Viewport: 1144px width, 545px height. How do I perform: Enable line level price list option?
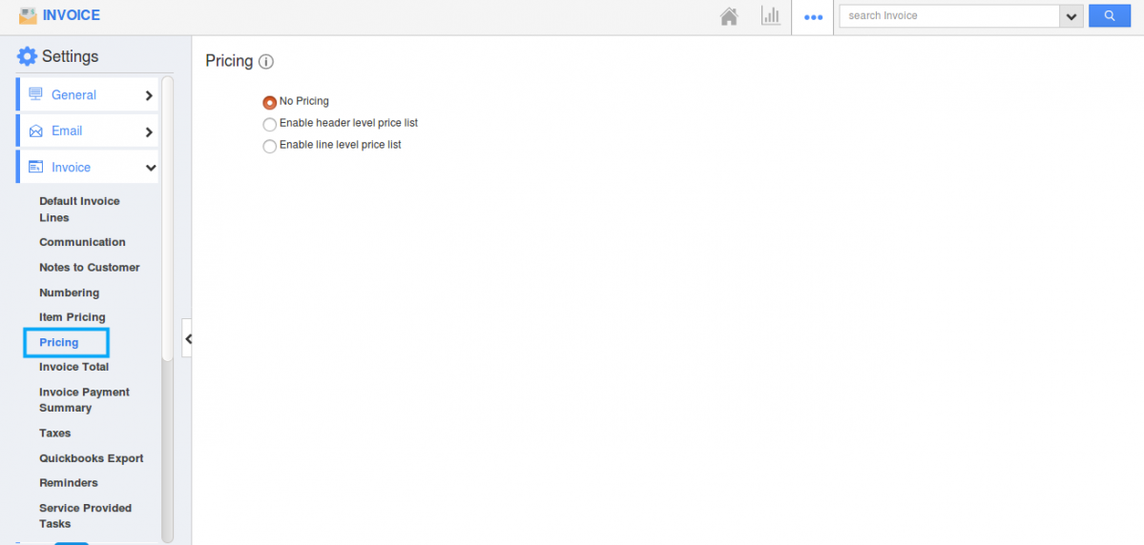click(x=269, y=146)
